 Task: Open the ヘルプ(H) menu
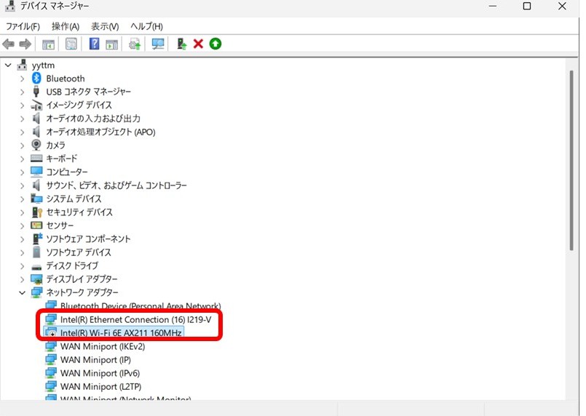pyautogui.click(x=146, y=26)
